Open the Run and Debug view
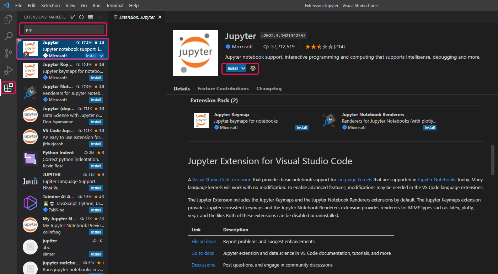 (9, 70)
